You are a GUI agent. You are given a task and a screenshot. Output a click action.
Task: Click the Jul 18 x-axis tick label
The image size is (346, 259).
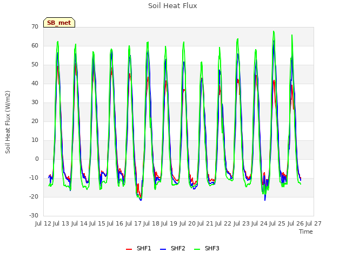[151, 223]
